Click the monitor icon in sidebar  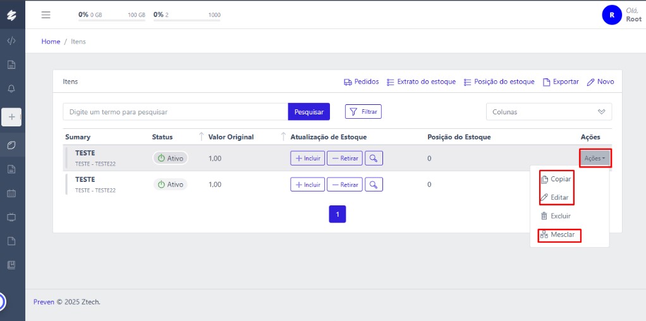coord(11,217)
